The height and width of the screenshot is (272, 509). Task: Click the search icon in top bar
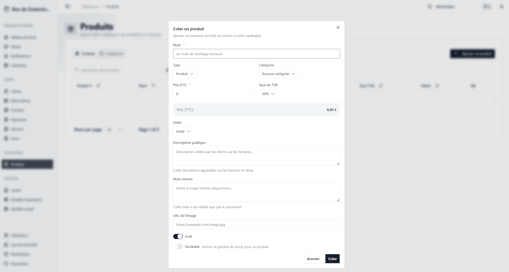[x=430, y=6]
